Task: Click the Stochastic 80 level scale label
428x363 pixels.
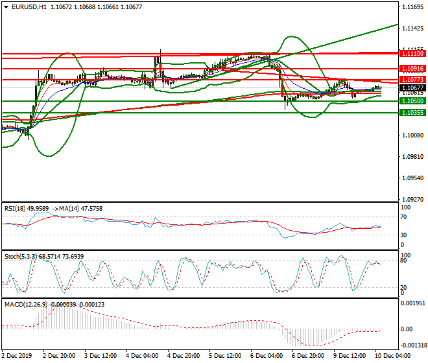Action: pos(403,261)
